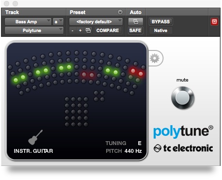
Task: Select the next preset with plus
Action: (80, 31)
